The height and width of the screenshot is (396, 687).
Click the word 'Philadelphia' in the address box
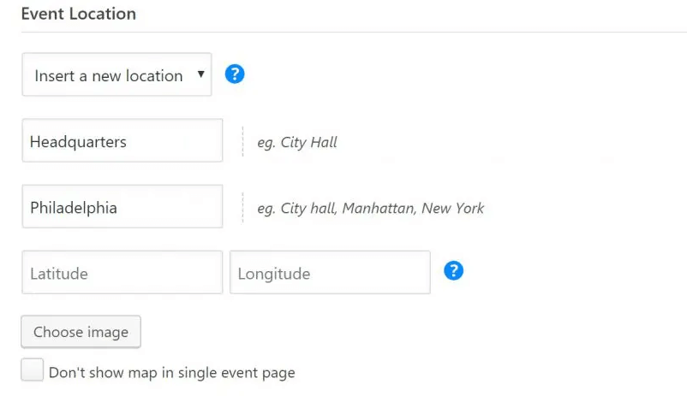coord(74,208)
